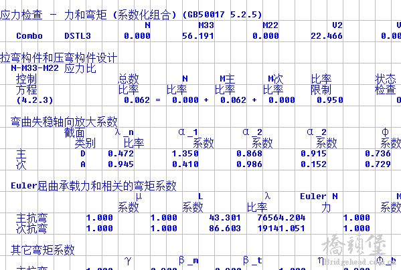Click the 'L 系数' column header
The height and width of the screenshot is (270, 401).
[x=193, y=202]
